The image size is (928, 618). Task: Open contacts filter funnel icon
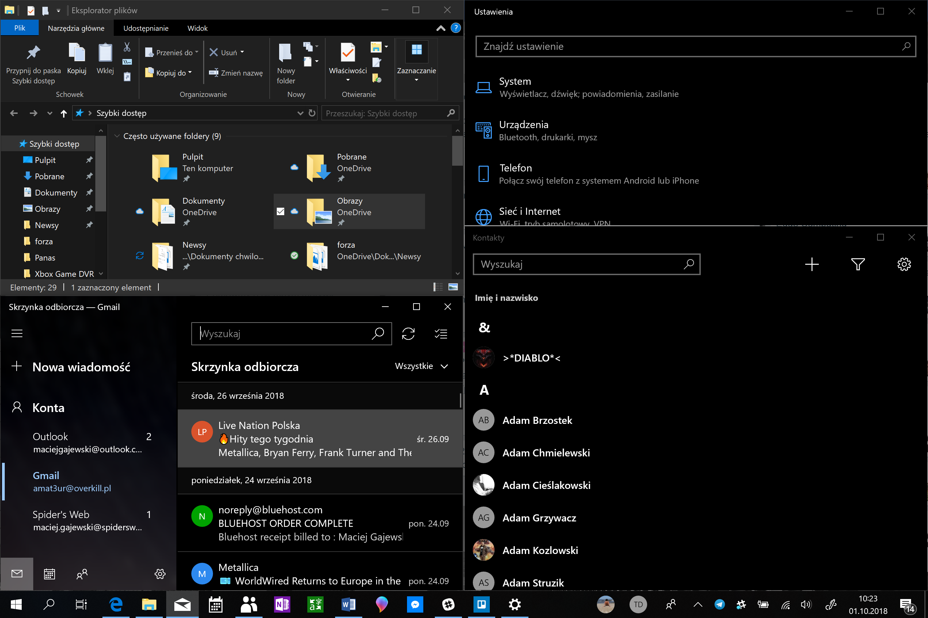(x=858, y=264)
